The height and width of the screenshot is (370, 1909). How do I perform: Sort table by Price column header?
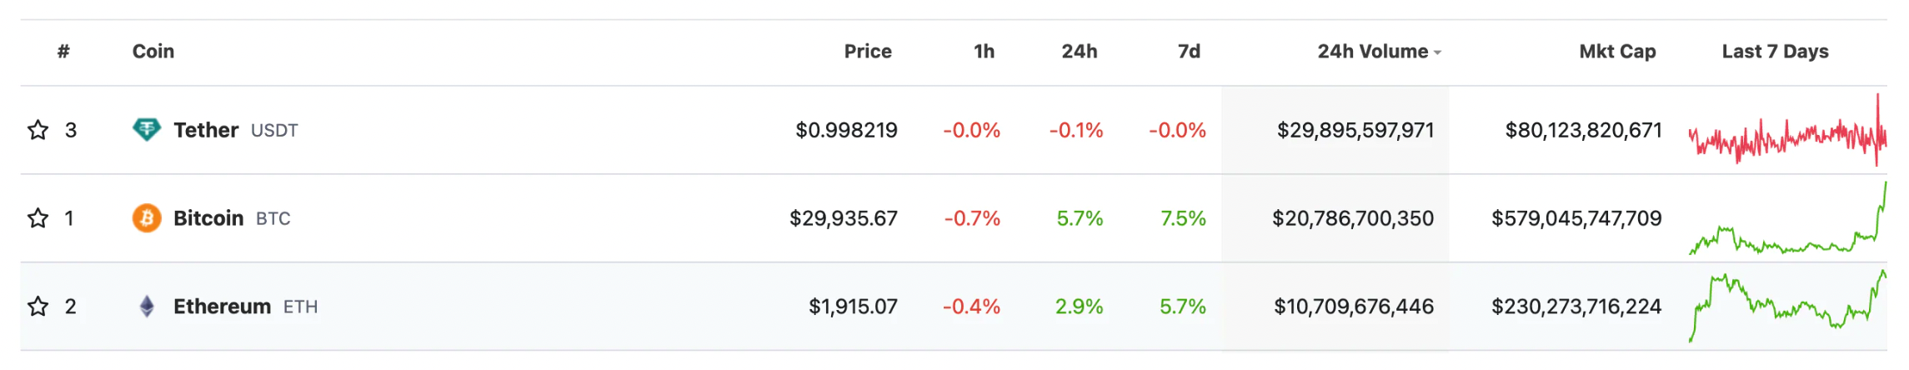tap(868, 52)
